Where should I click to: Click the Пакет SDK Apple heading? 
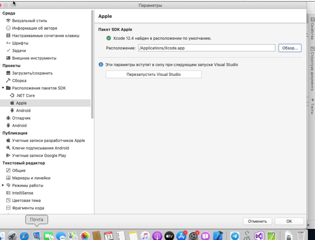(x=115, y=29)
